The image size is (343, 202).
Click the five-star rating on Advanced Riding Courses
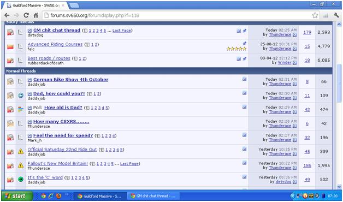click(236, 49)
